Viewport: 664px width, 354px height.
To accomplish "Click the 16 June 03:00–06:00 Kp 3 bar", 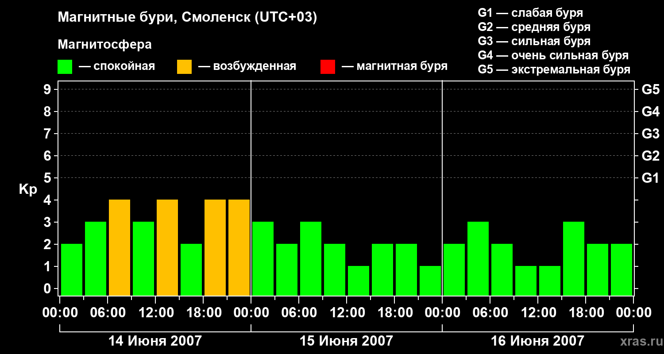I will tap(478, 258).
